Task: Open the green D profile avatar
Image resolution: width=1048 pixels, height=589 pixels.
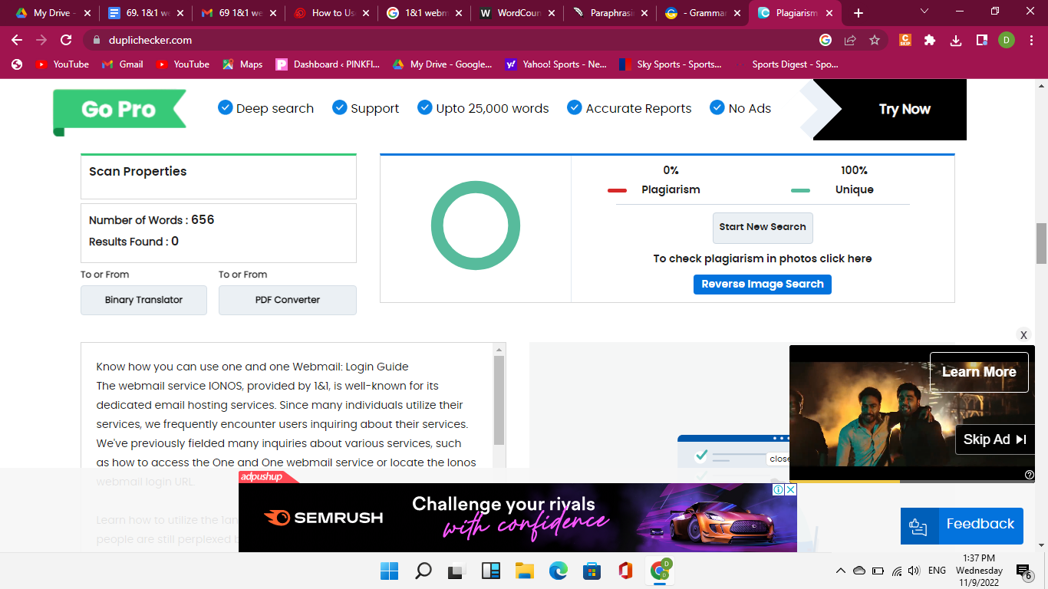Action: coord(1007,40)
